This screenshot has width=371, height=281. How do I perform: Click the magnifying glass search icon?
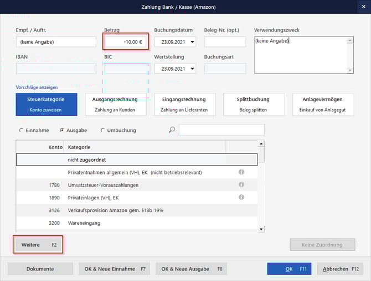point(172,130)
